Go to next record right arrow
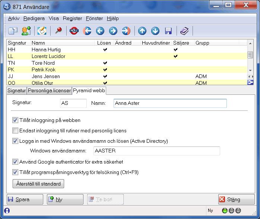 113,31
